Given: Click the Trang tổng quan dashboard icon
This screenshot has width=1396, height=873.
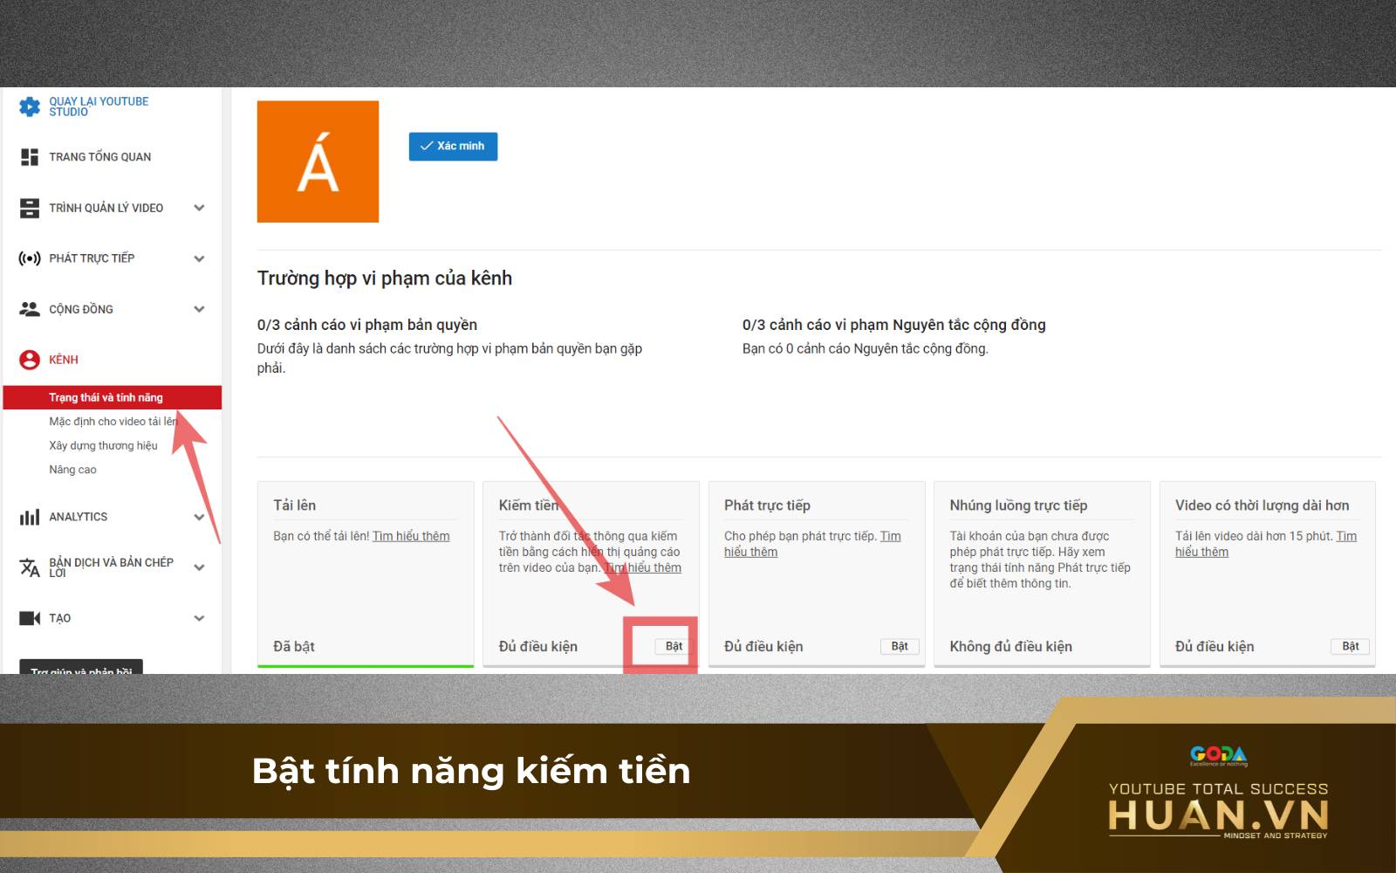Looking at the screenshot, I should tap(30, 157).
